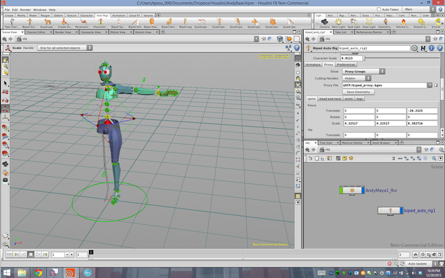
Task: Click the Character Scale value field
Action: pos(352,59)
